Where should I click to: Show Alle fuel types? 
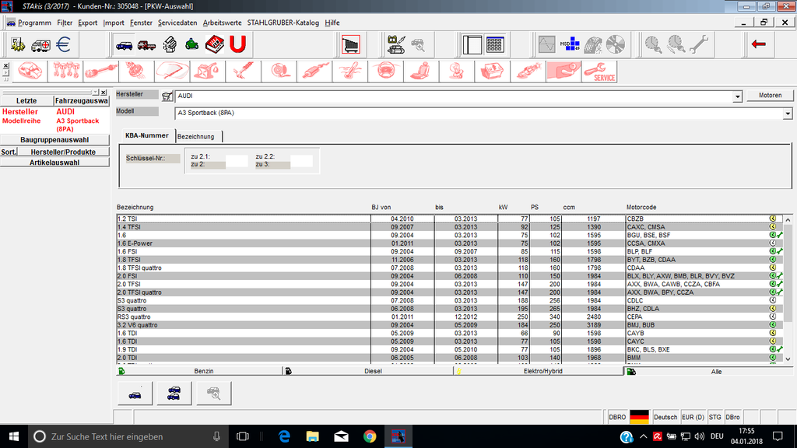click(x=708, y=371)
